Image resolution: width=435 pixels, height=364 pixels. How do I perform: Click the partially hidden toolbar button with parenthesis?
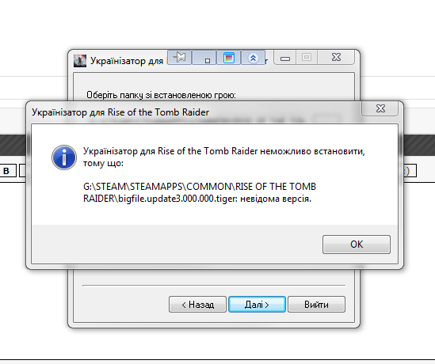tap(410, 171)
